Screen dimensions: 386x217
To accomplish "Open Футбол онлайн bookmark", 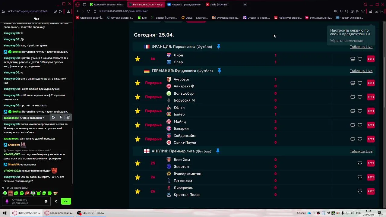I will 120,18.
